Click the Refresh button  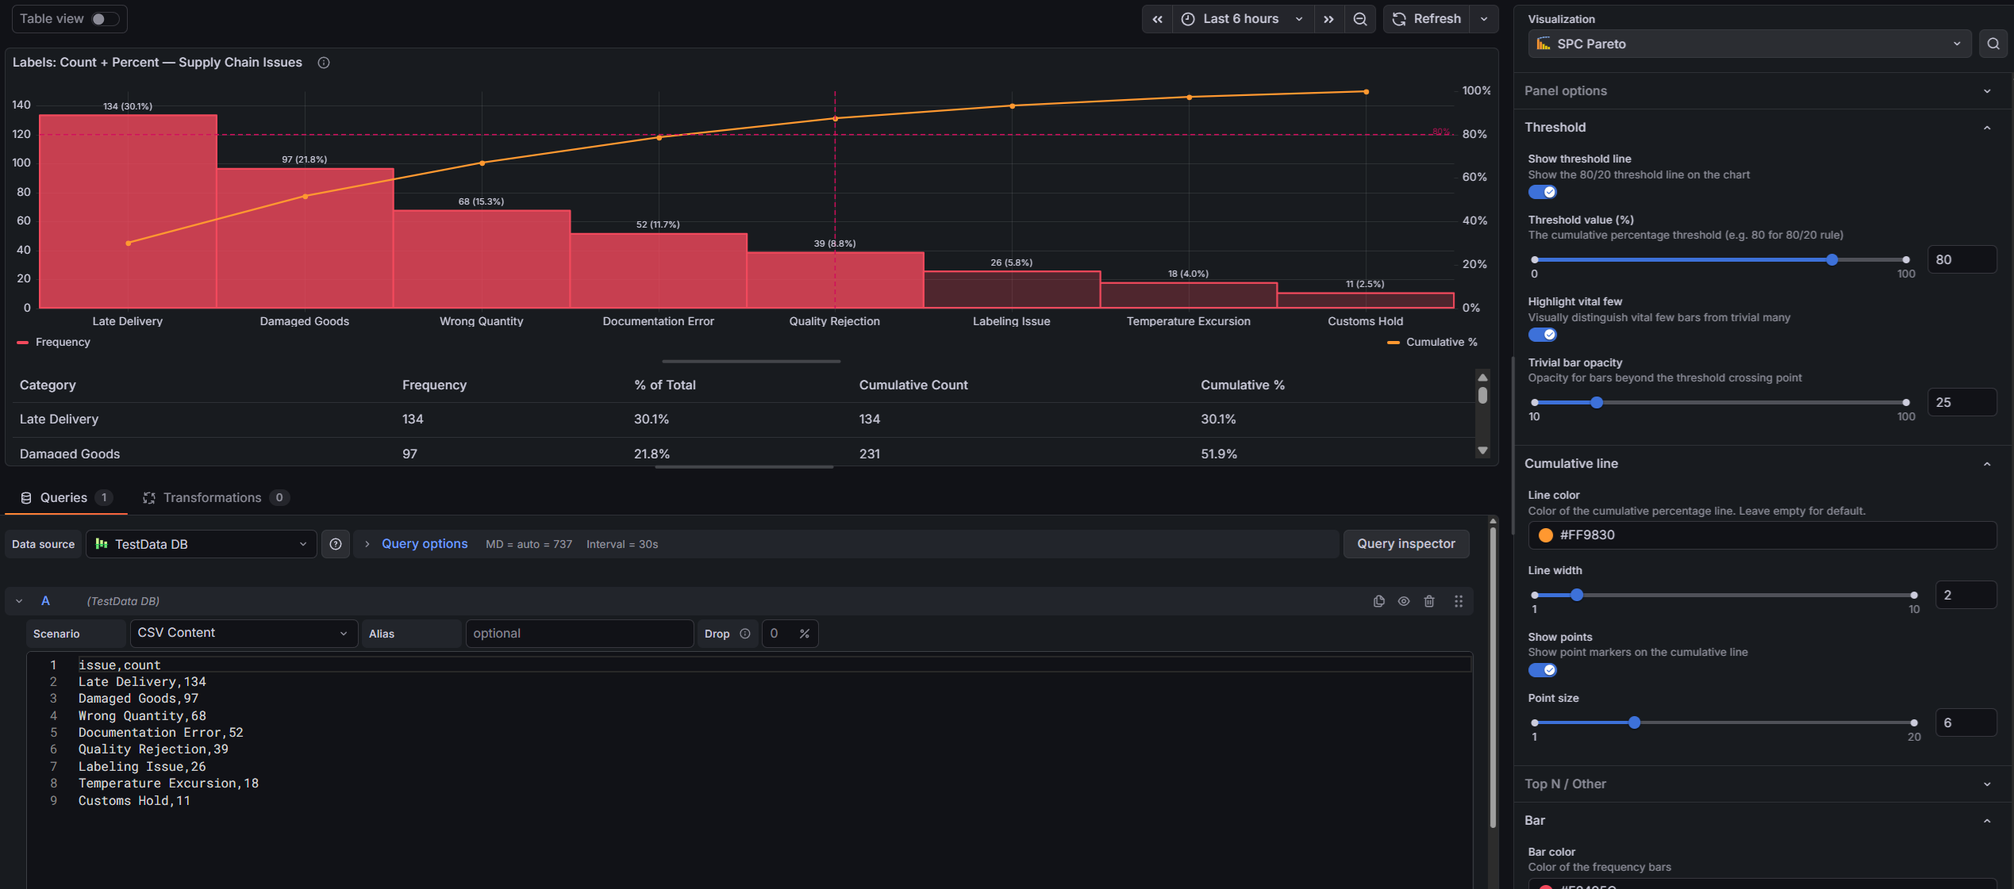[1426, 19]
